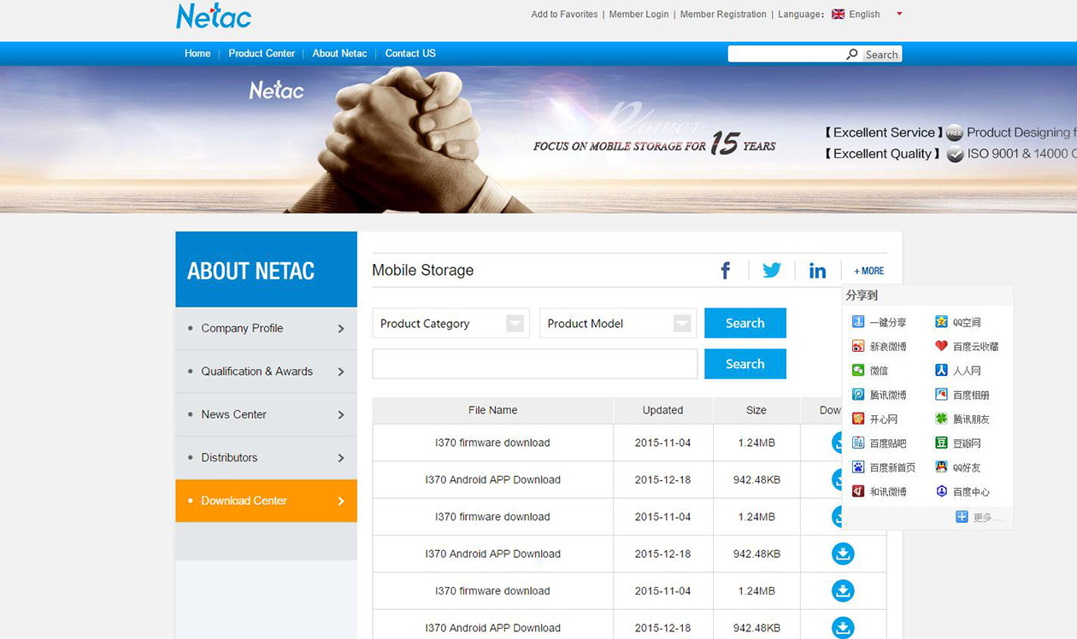Select 百度相册 in the share popup
1077x639 pixels.
[962, 395]
